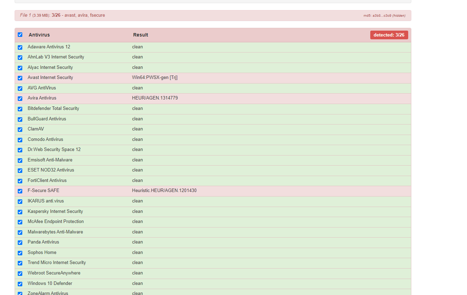The image size is (467, 295).
Task: Click the 'Avira Antivirus' name
Action: click(42, 98)
